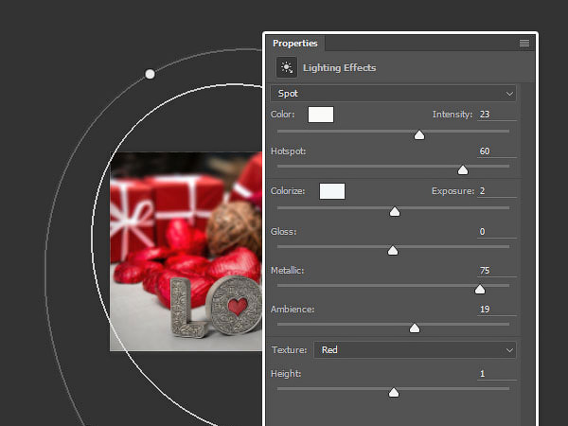This screenshot has height=426, width=568.
Task: Click the Metallic label
Action: click(x=287, y=271)
